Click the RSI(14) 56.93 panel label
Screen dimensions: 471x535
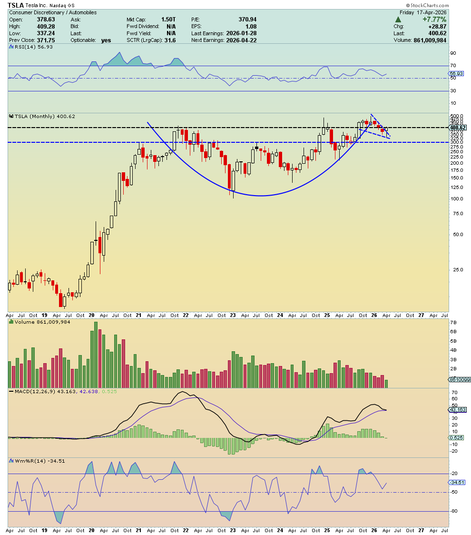click(33, 47)
